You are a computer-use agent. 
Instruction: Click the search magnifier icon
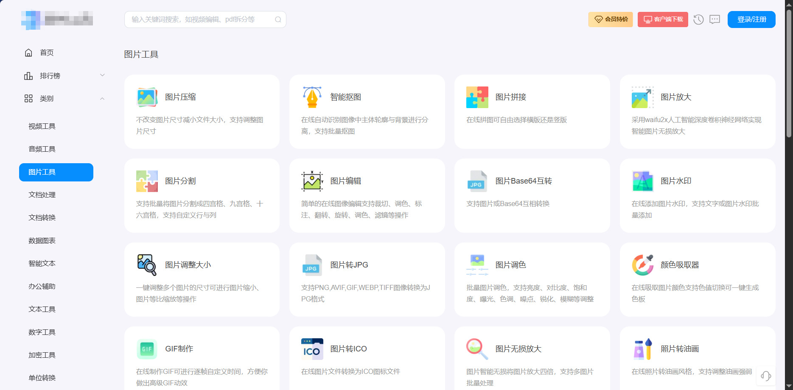(278, 19)
